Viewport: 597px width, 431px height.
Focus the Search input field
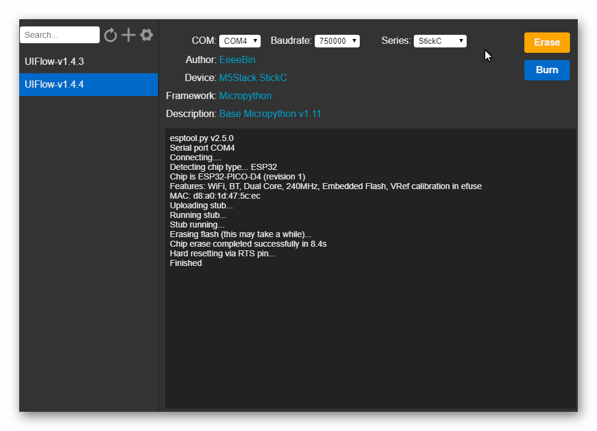click(x=59, y=35)
